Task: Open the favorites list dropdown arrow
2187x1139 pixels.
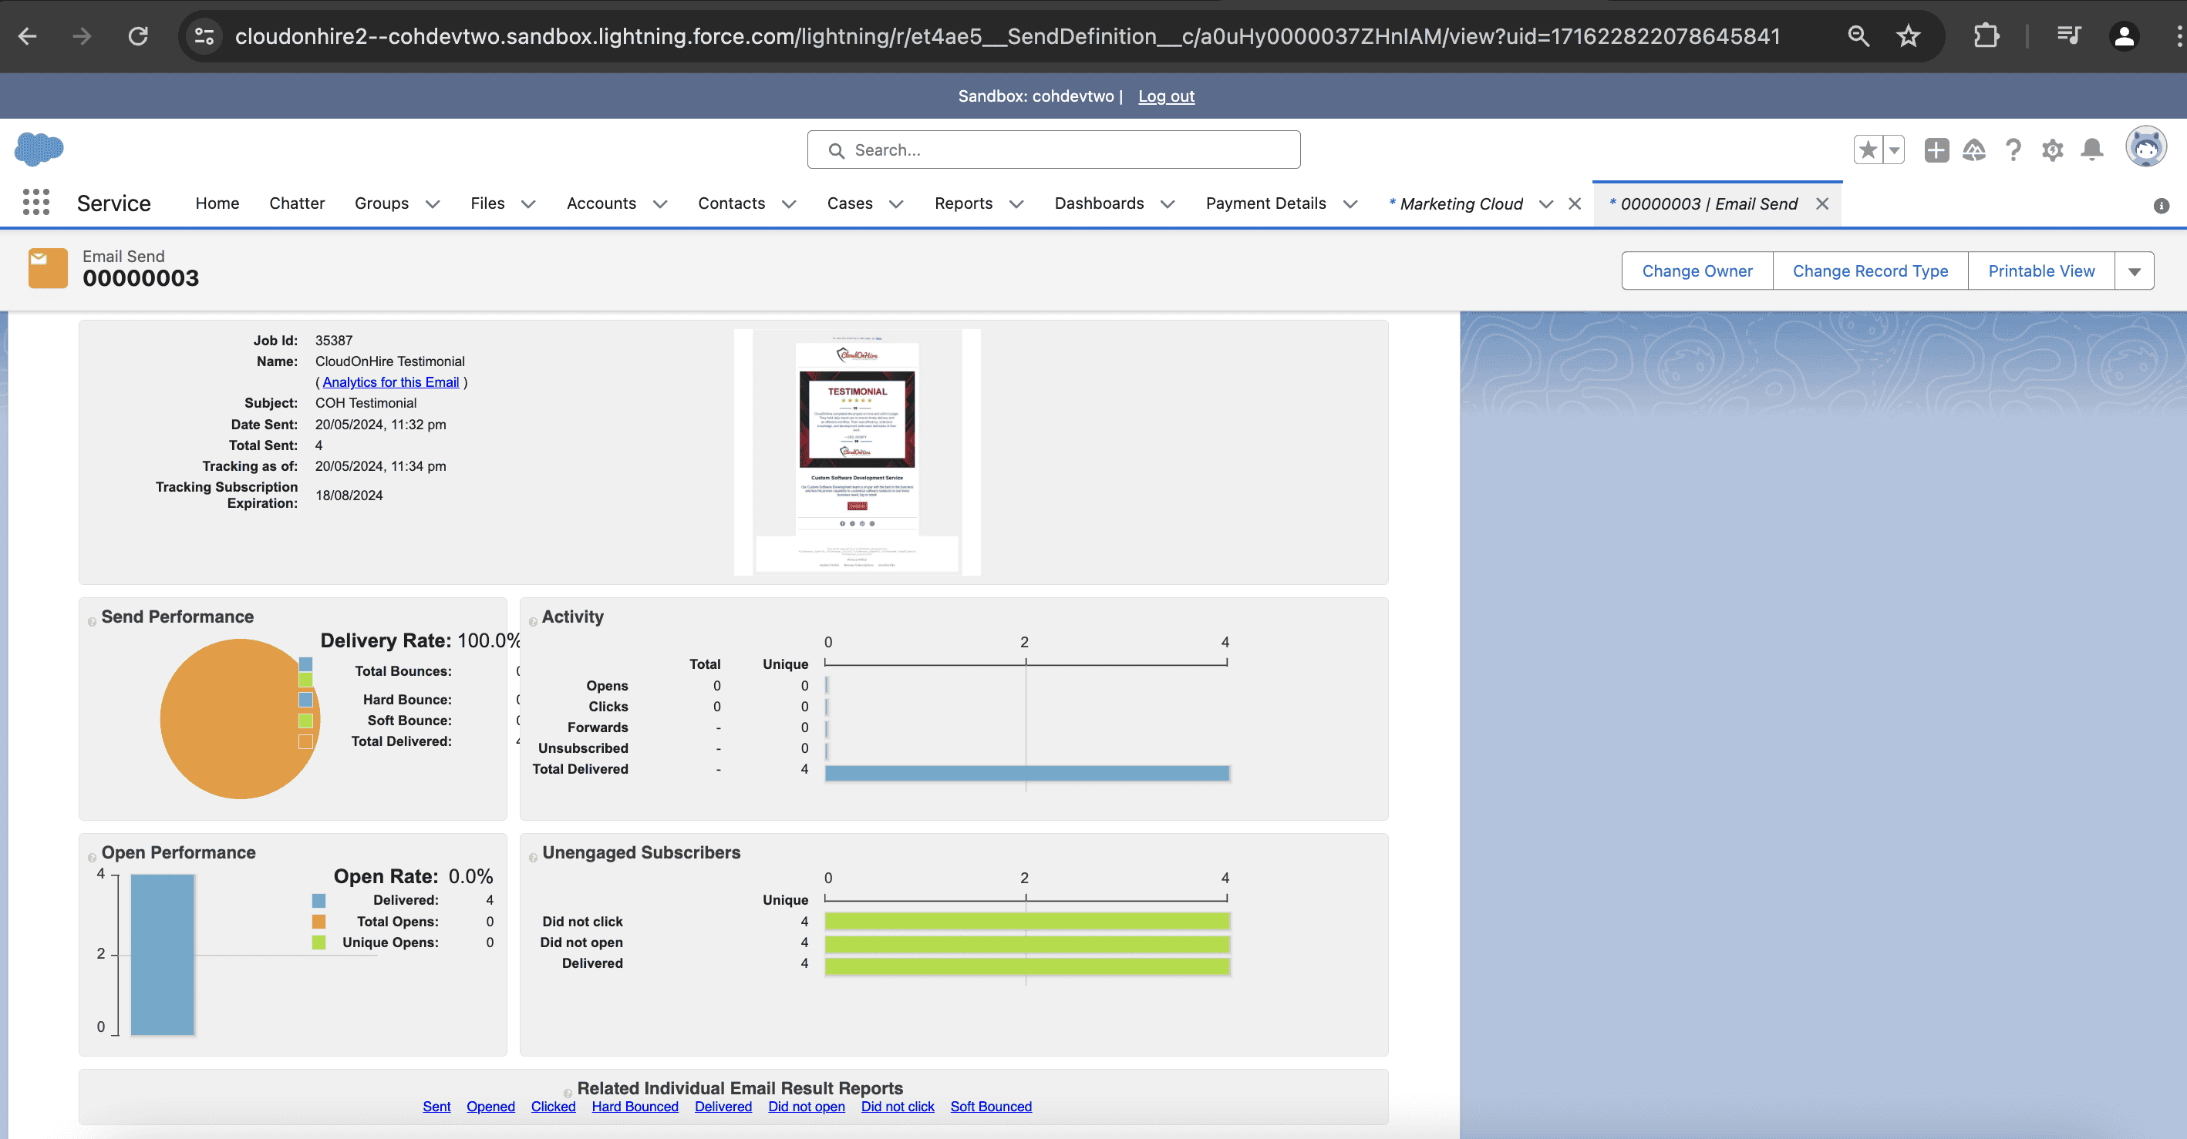Action: pyautogui.click(x=1894, y=150)
